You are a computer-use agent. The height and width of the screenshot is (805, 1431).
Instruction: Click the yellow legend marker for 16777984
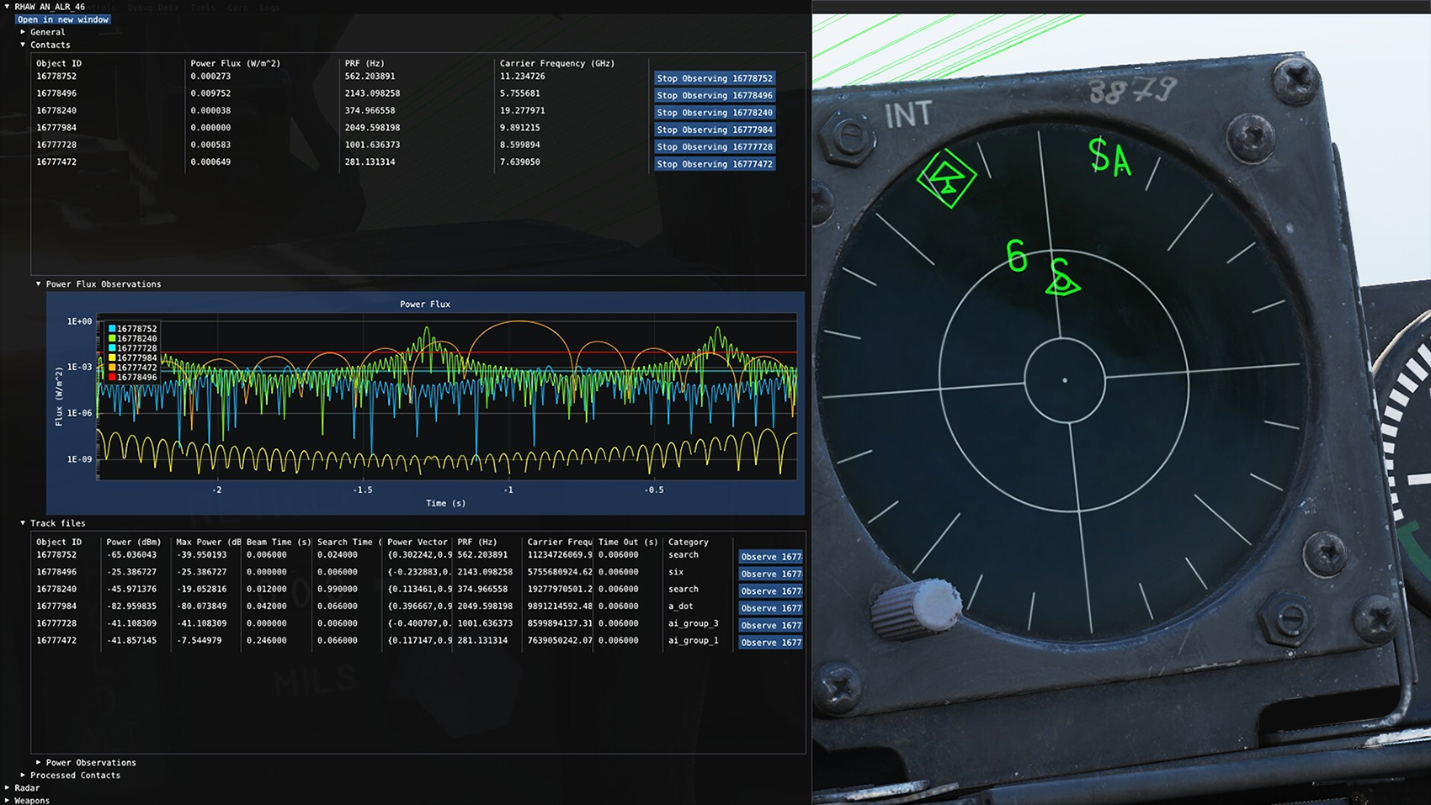coord(110,357)
